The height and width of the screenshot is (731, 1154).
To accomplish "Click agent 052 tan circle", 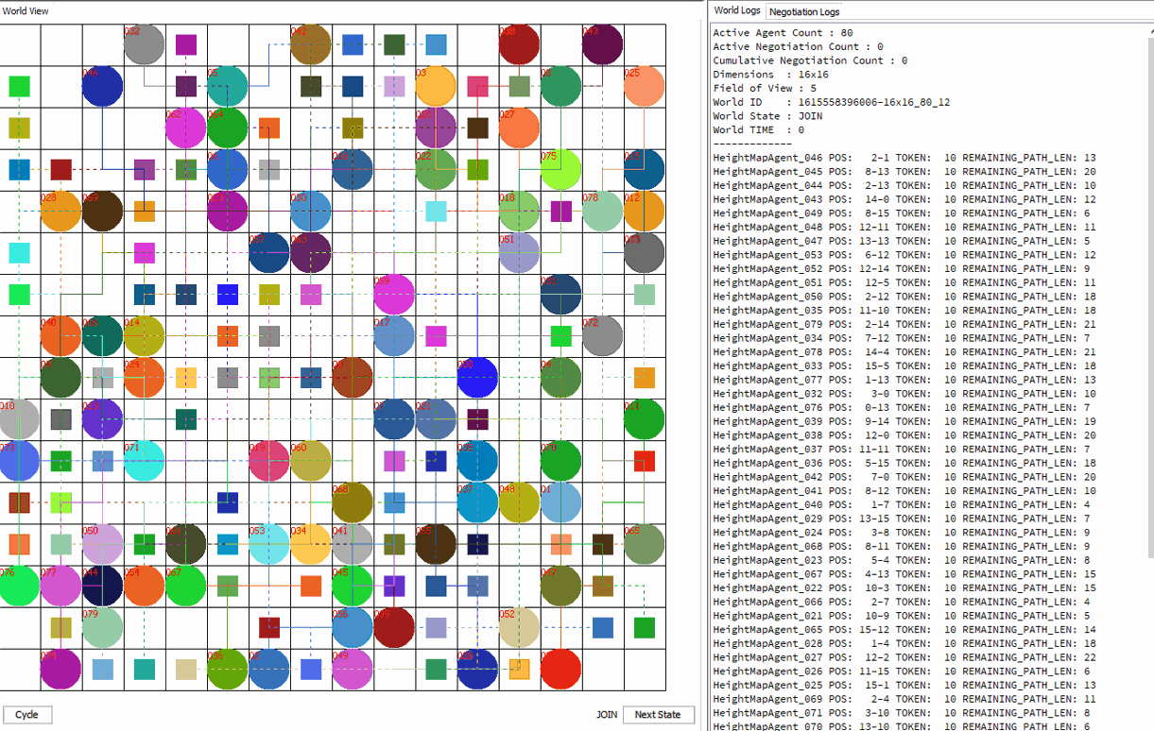I will click(x=519, y=627).
